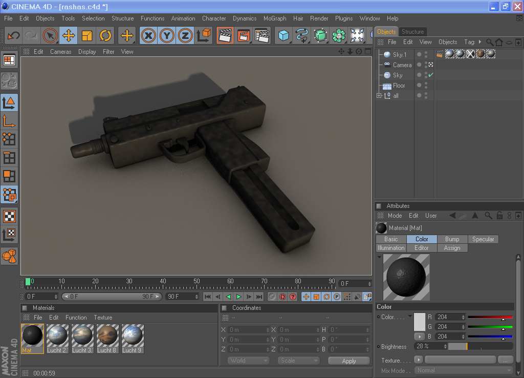
Task: Click the Model tool triangle icon in the left toolbar
Action: 9,102
